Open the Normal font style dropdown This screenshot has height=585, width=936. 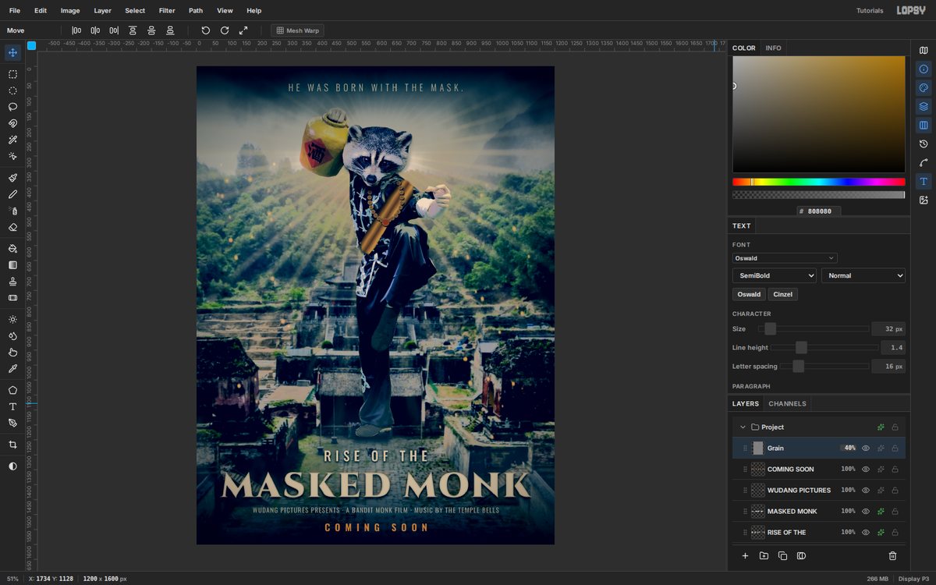coord(863,275)
